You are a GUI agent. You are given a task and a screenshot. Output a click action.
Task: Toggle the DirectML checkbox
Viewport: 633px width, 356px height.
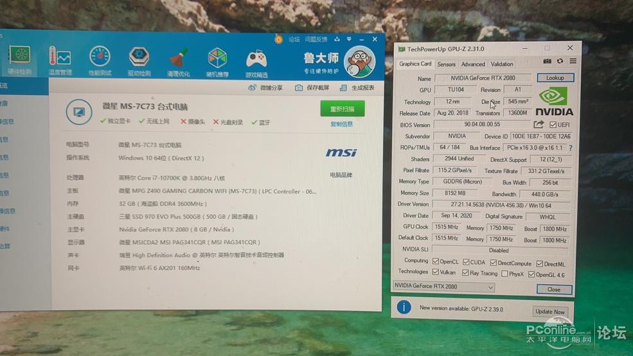[540, 263]
